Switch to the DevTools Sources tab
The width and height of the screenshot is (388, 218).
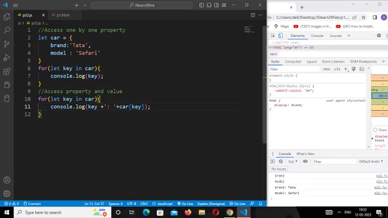336,35
